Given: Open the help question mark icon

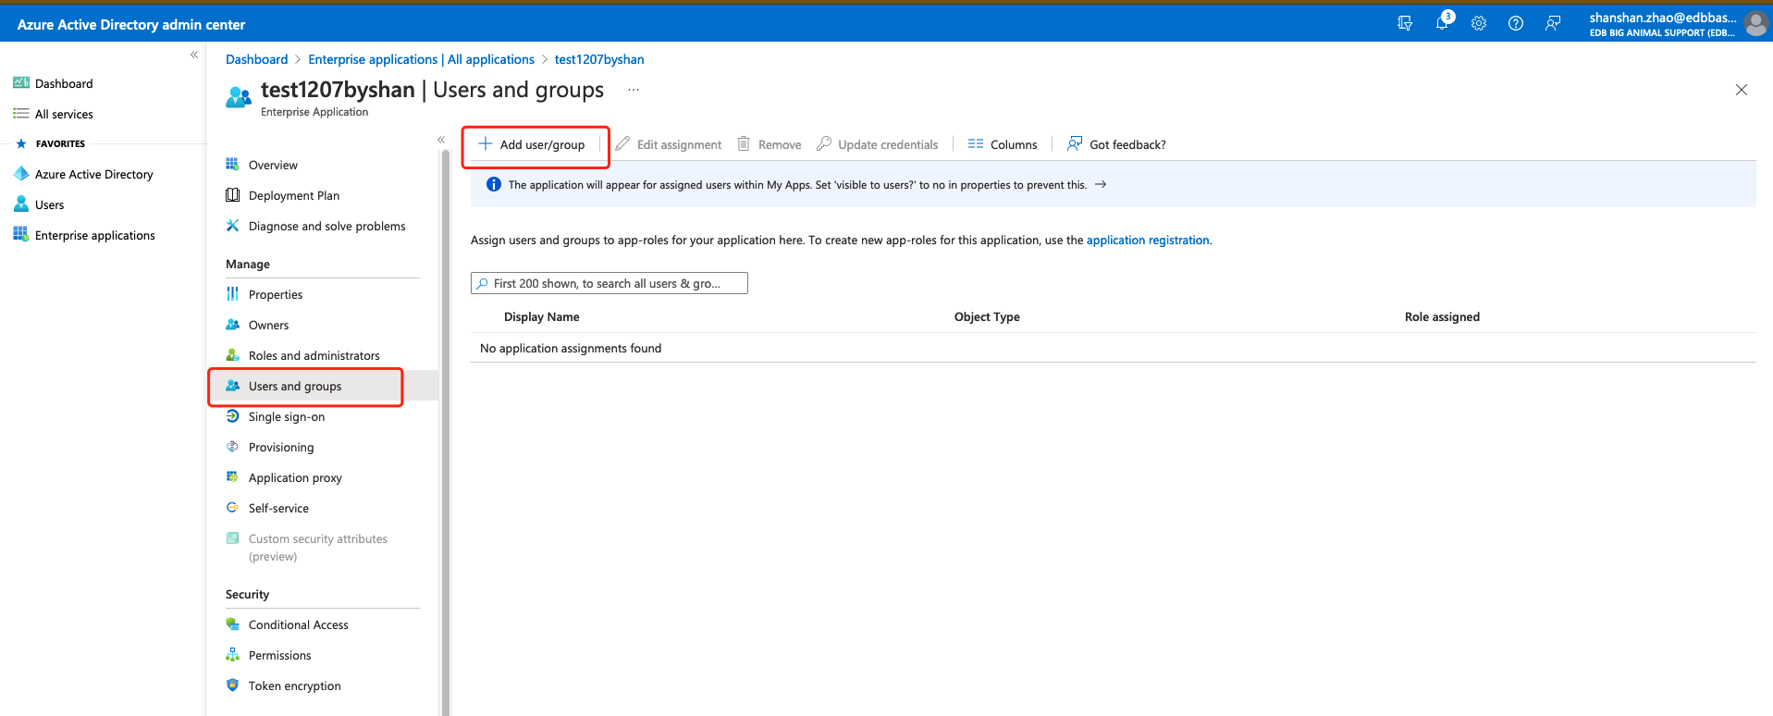Looking at the screenshot, I should pos(1516,23).
